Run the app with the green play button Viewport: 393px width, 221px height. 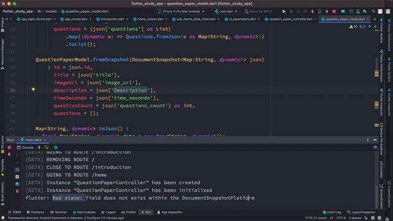tap(284, 12)
